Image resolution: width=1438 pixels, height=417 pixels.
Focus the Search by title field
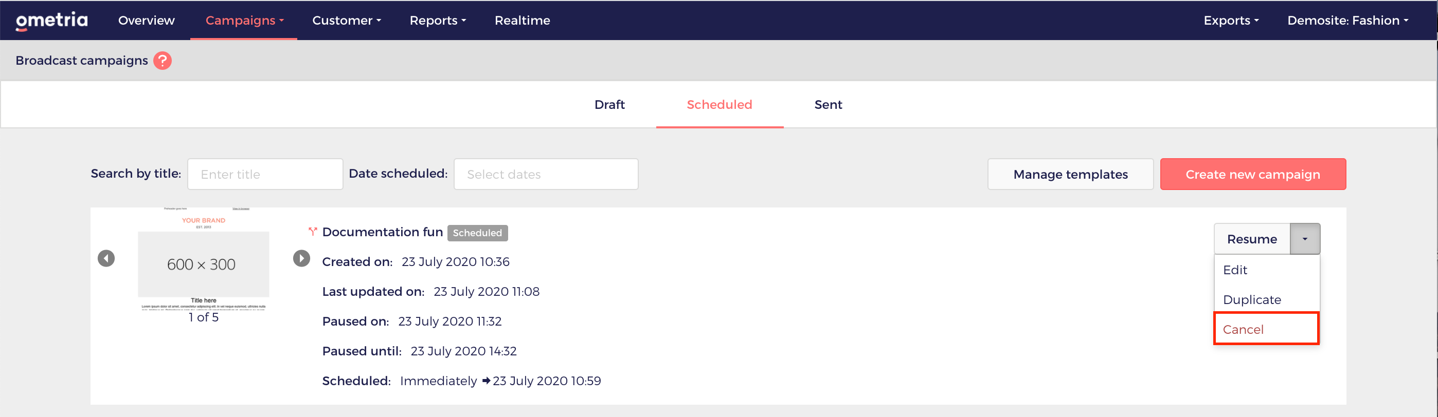[x=265, y=174]
